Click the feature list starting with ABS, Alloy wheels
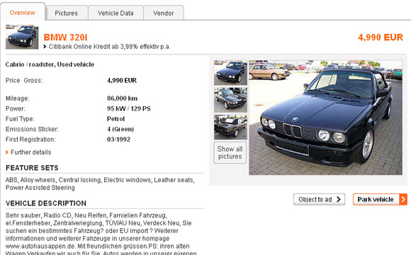This screenshot has height=255, width=411. pyautogui.click(x=100, y=183)
